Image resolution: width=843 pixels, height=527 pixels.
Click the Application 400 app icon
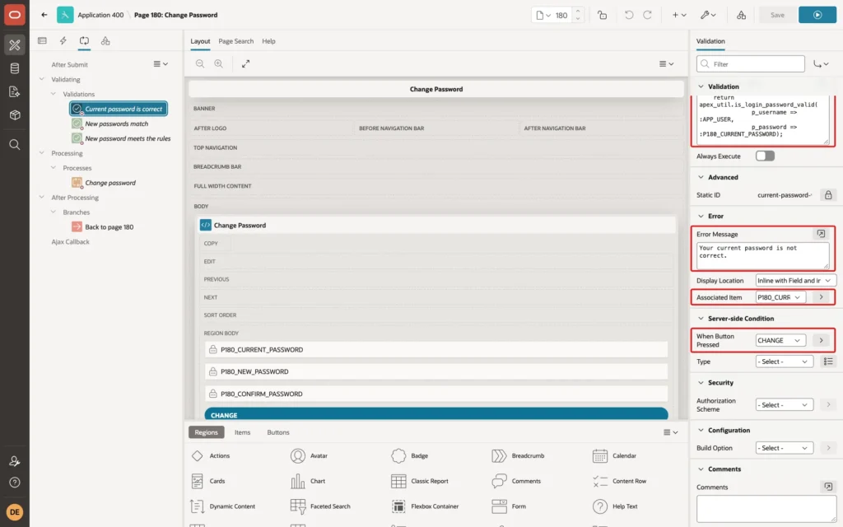pos(65,15)
